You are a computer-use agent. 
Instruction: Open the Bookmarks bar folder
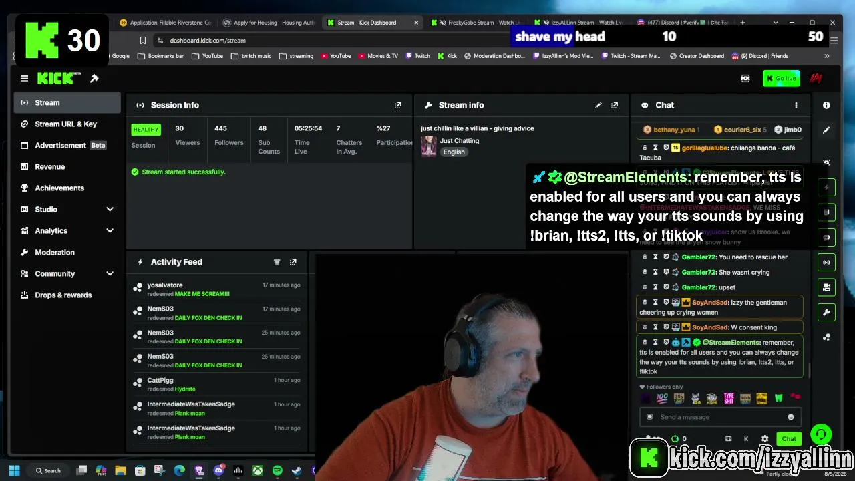[160, 56]
